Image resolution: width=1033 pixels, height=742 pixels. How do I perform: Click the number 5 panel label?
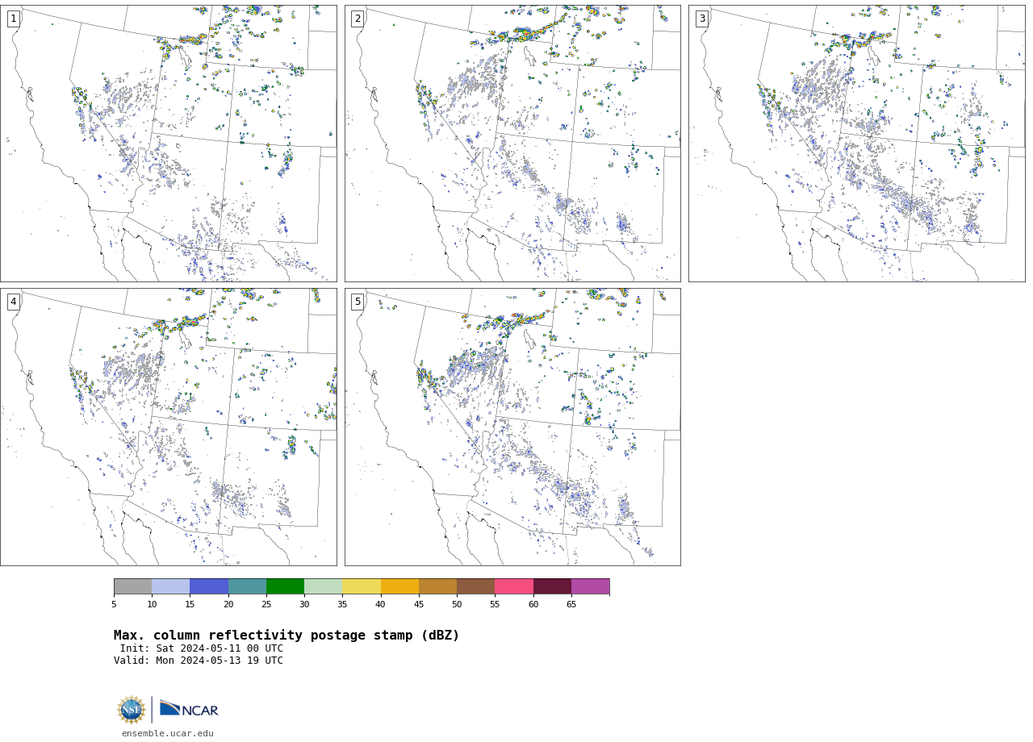pos(358,302)
